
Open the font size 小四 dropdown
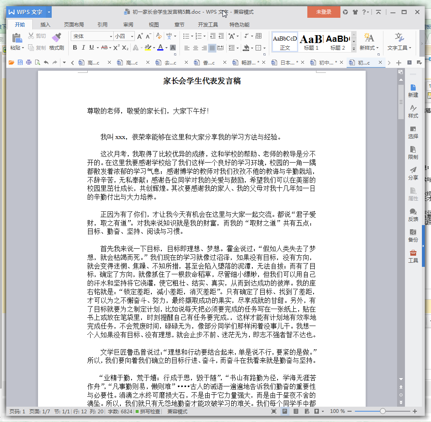click(132, 36)
